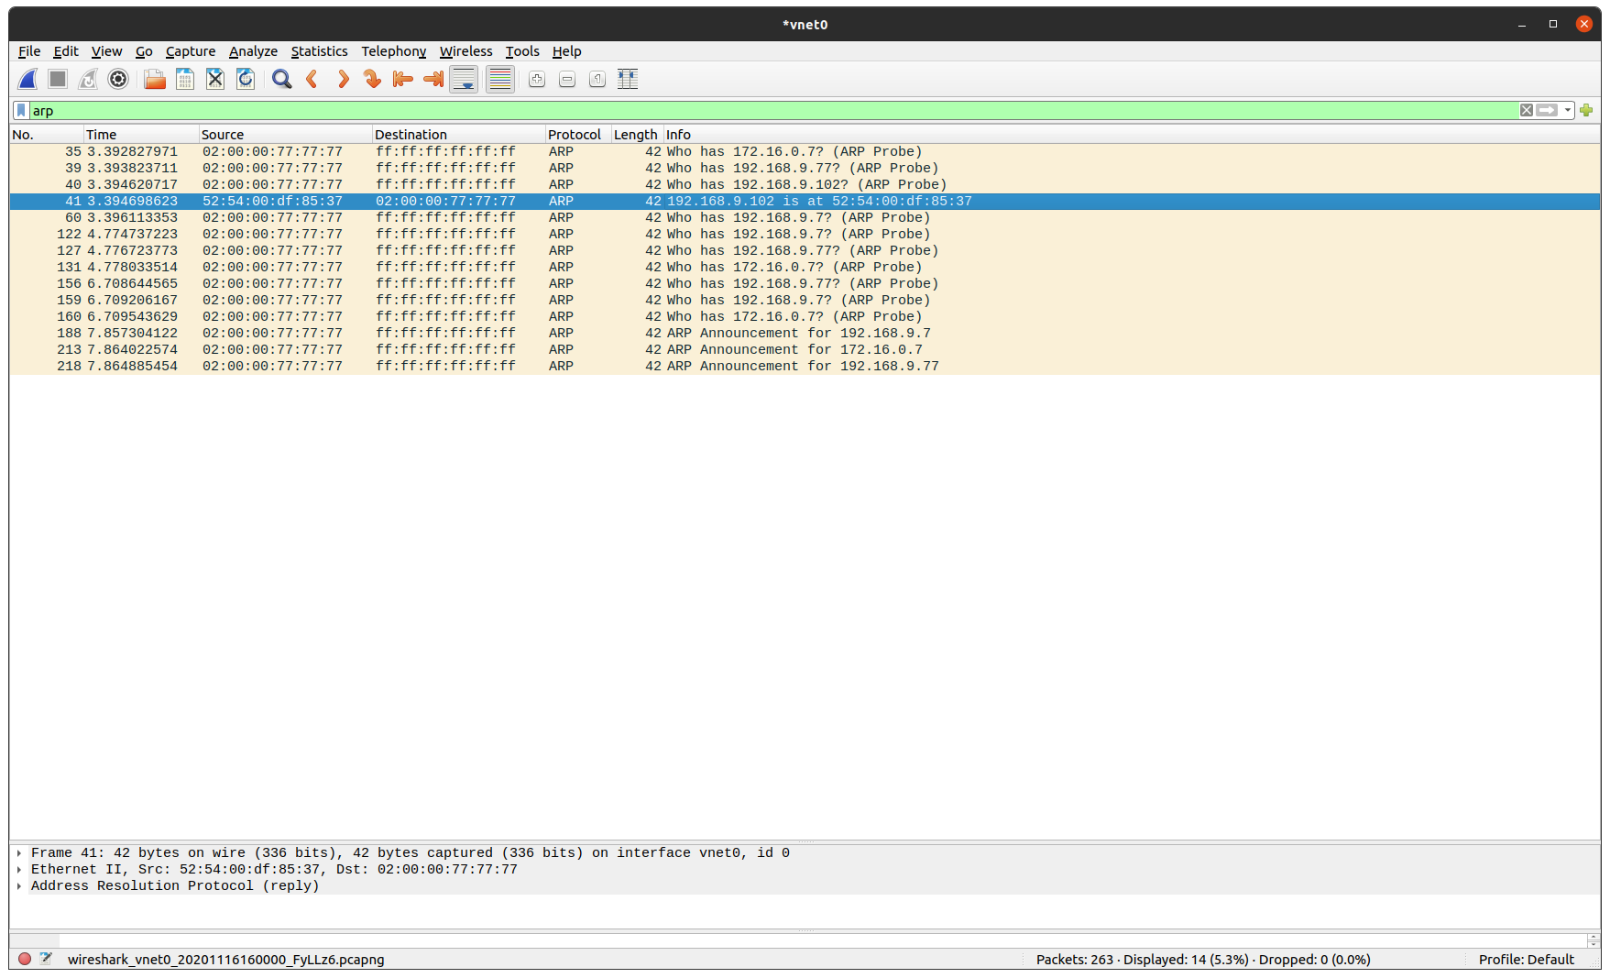Image resolution: width=1610 pixels, height=978 pixels.
Task: Open the Telephony menu
Action: [393, 51]
